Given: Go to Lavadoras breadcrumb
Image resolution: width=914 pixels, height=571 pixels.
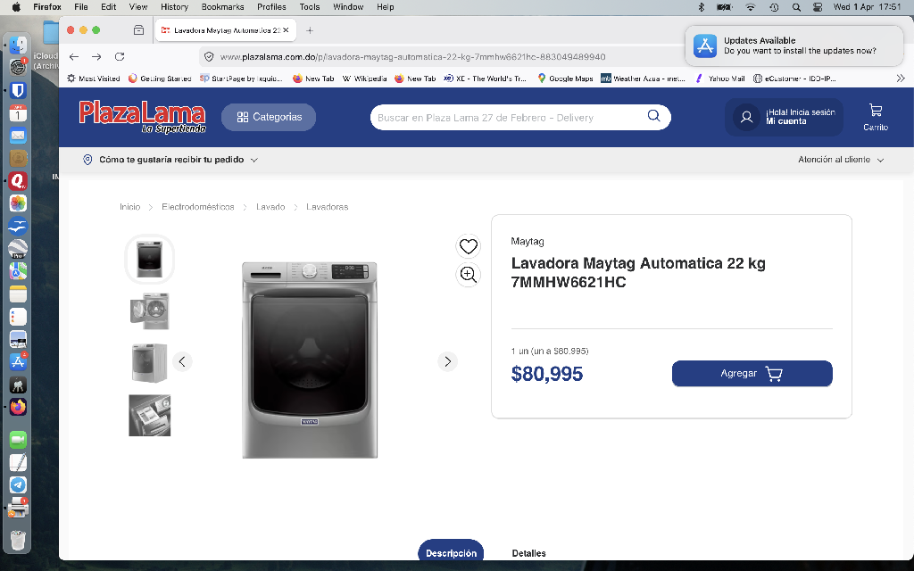Looking at the screenshot, I should [327, 207].
